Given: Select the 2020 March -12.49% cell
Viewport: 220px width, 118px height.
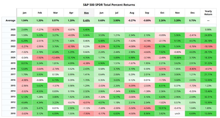Looking at the screenshot, I should coord(56,58).
